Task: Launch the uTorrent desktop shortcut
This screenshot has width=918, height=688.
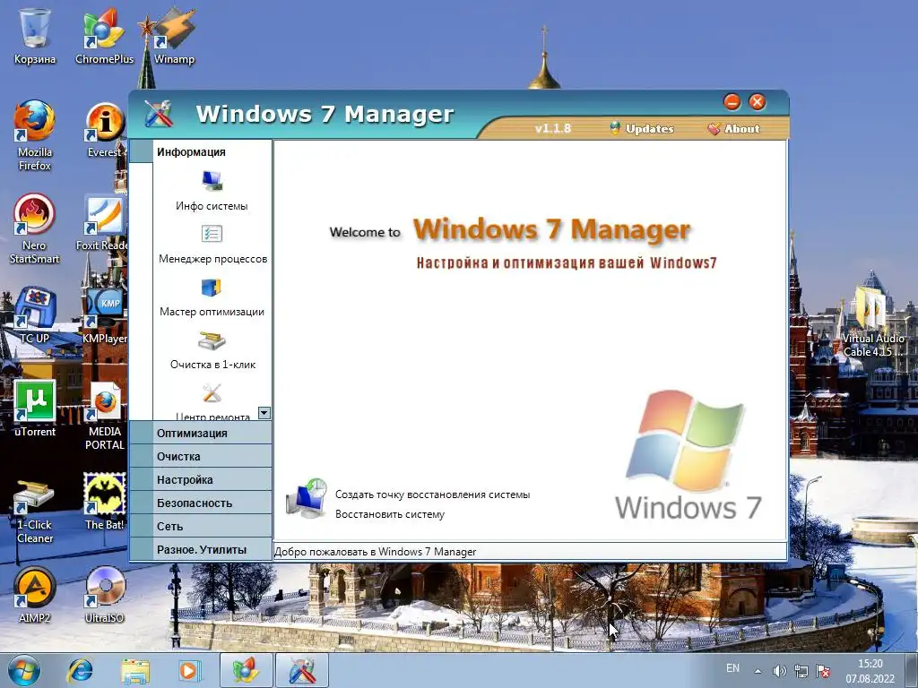Action: (35, 400)
